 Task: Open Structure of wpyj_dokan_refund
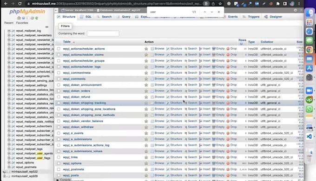[x=174, y=97]
